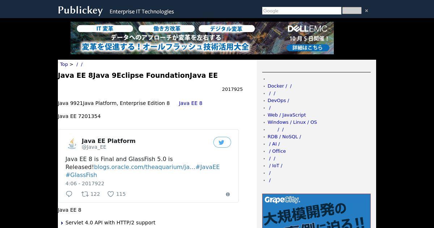Click the tweet info icon
Screen dimensions: 434x228
(228, 194)
